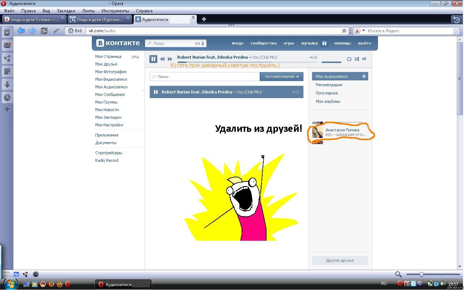The image size is (464, 290).
Task: Open Мои Закладки
Action: [108, 117]
